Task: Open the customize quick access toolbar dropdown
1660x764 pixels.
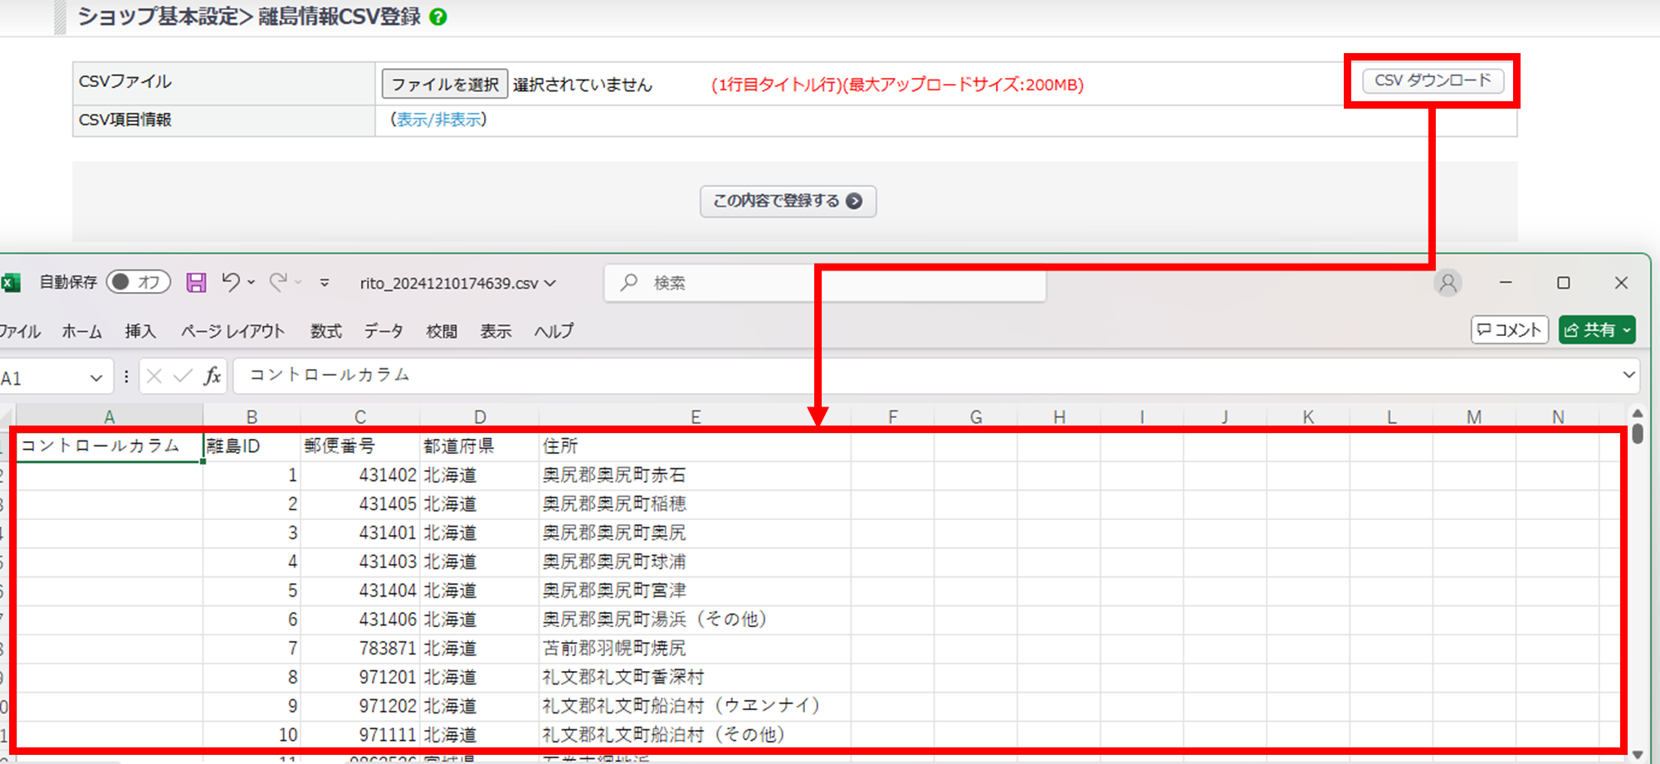Action: click(325, 283)
